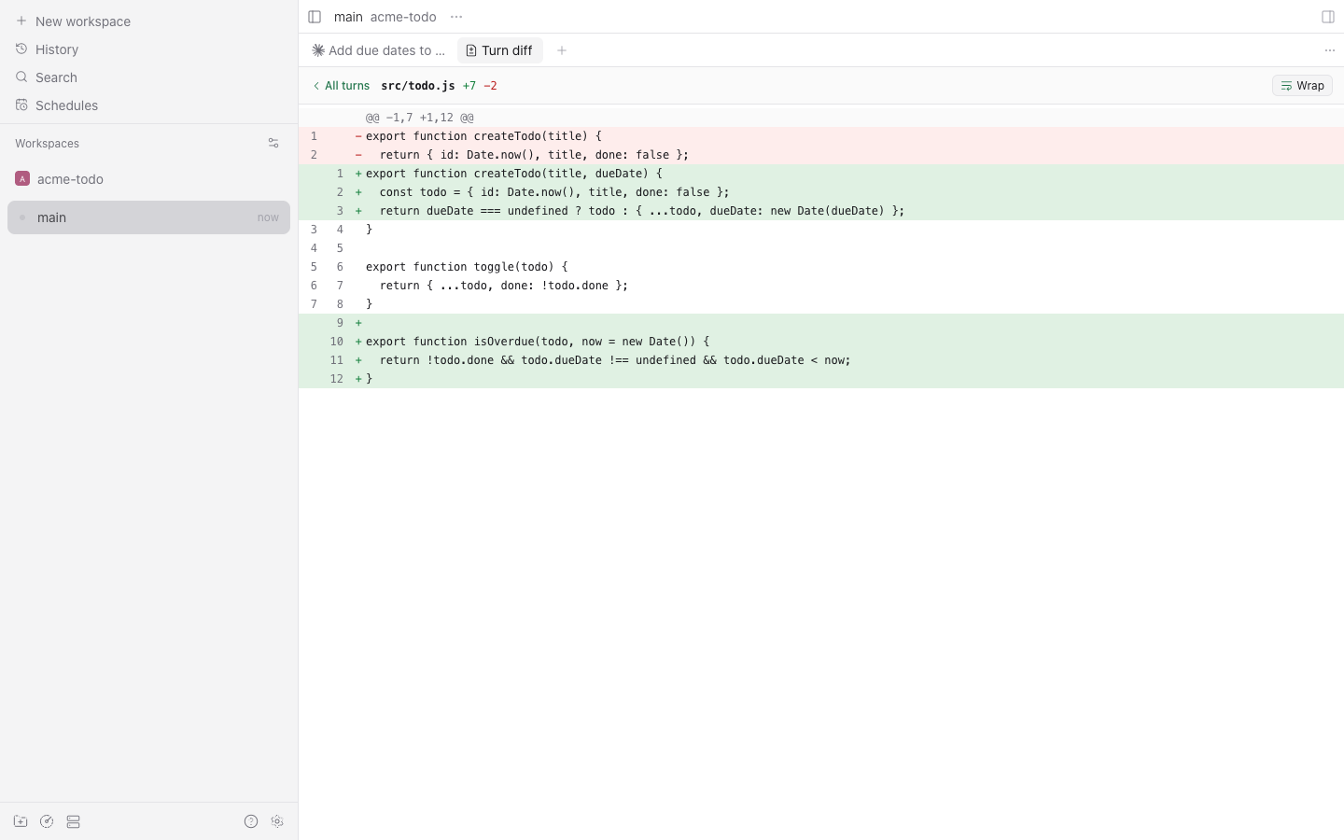Select the acme-todo workspace in the sidebar

click(x=148, y=179)
